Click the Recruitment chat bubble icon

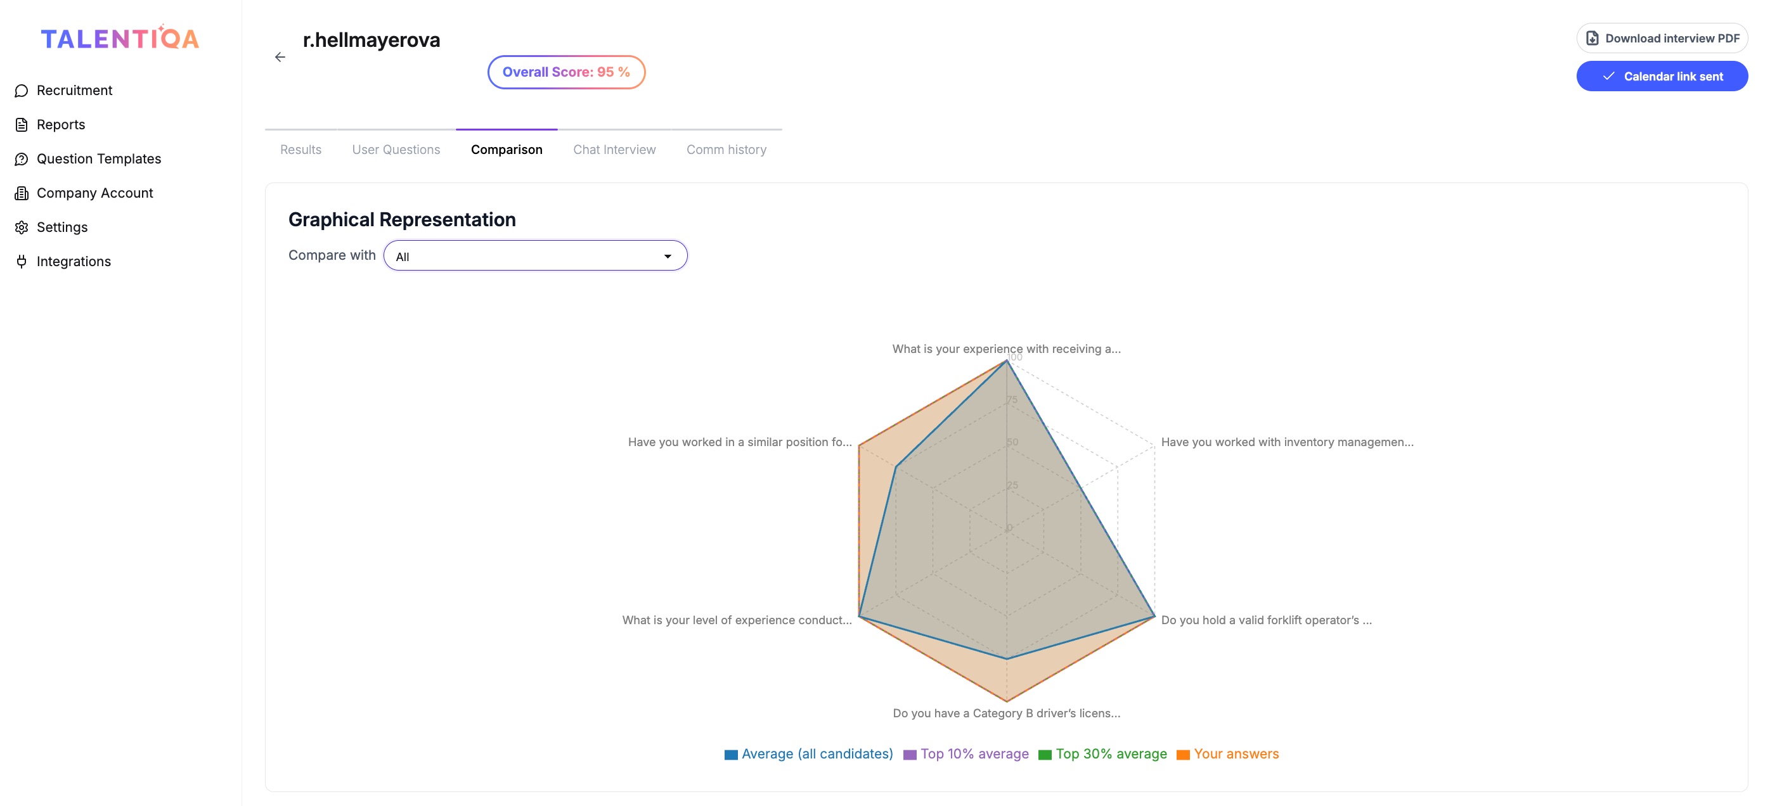pos(22,91)
